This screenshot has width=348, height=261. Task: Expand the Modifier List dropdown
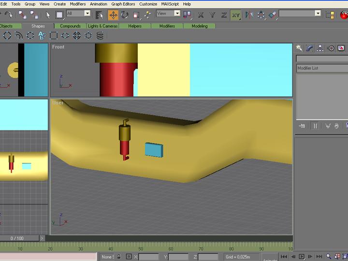pyautogui.click(x=321, y=68)
